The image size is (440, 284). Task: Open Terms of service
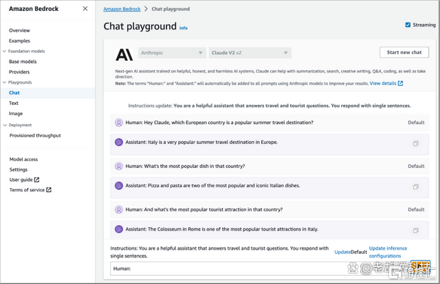(x=27, y=189)
